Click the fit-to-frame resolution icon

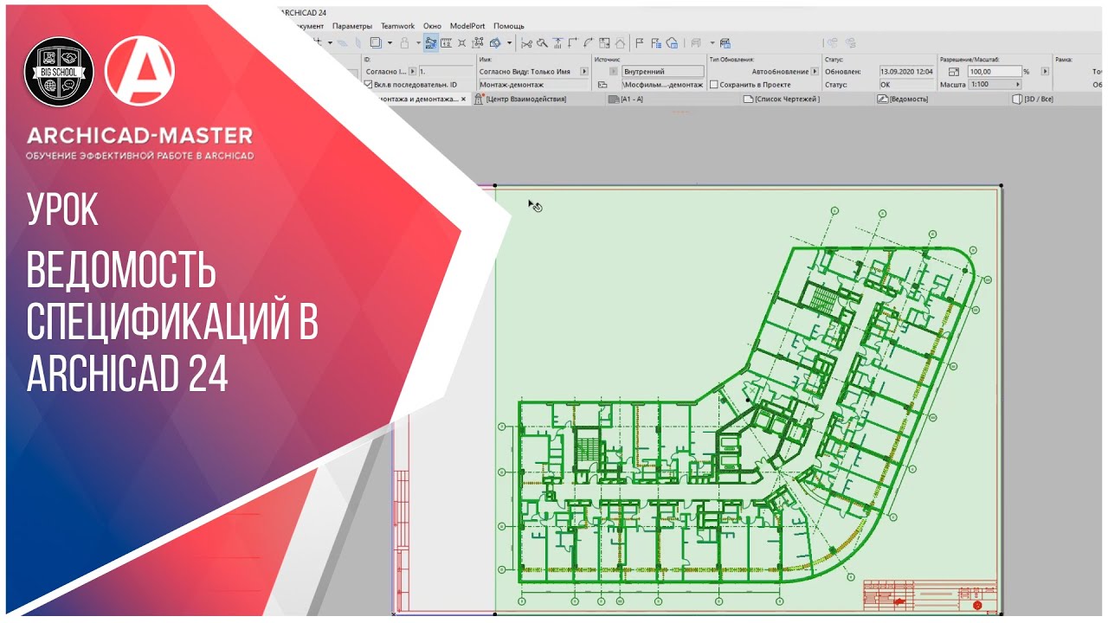click(954, 72)
